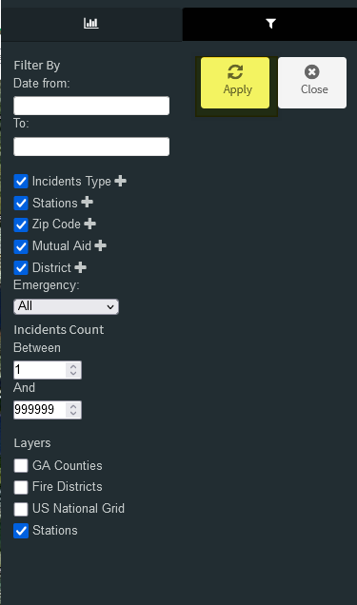
Task: Uncheck the Zip Code filter checkbox
Action: (x=21, y=224)
